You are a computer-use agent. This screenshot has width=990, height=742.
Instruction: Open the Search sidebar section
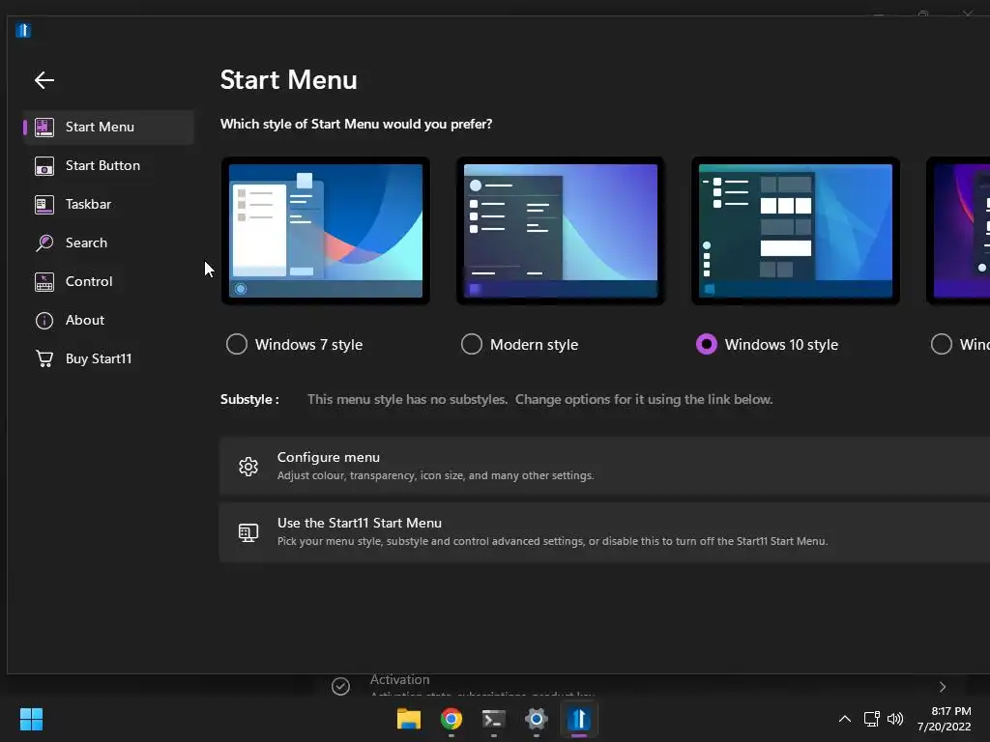coord(108,243)
